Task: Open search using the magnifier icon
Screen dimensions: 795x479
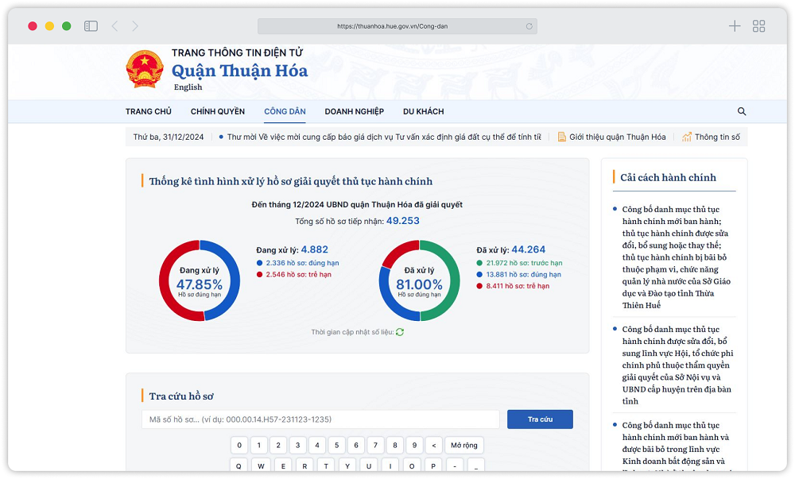Action: tap(742, 111)
